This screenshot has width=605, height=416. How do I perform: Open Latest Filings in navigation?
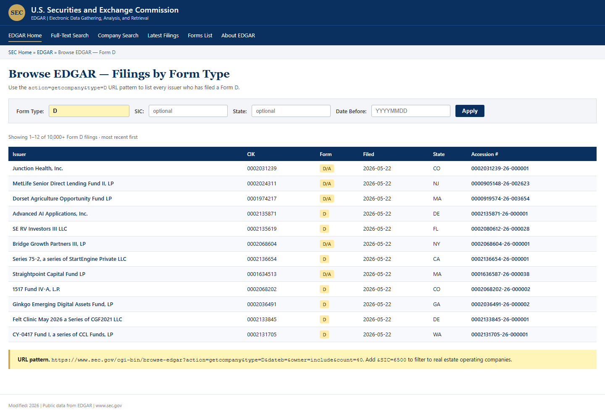(163, 36)
